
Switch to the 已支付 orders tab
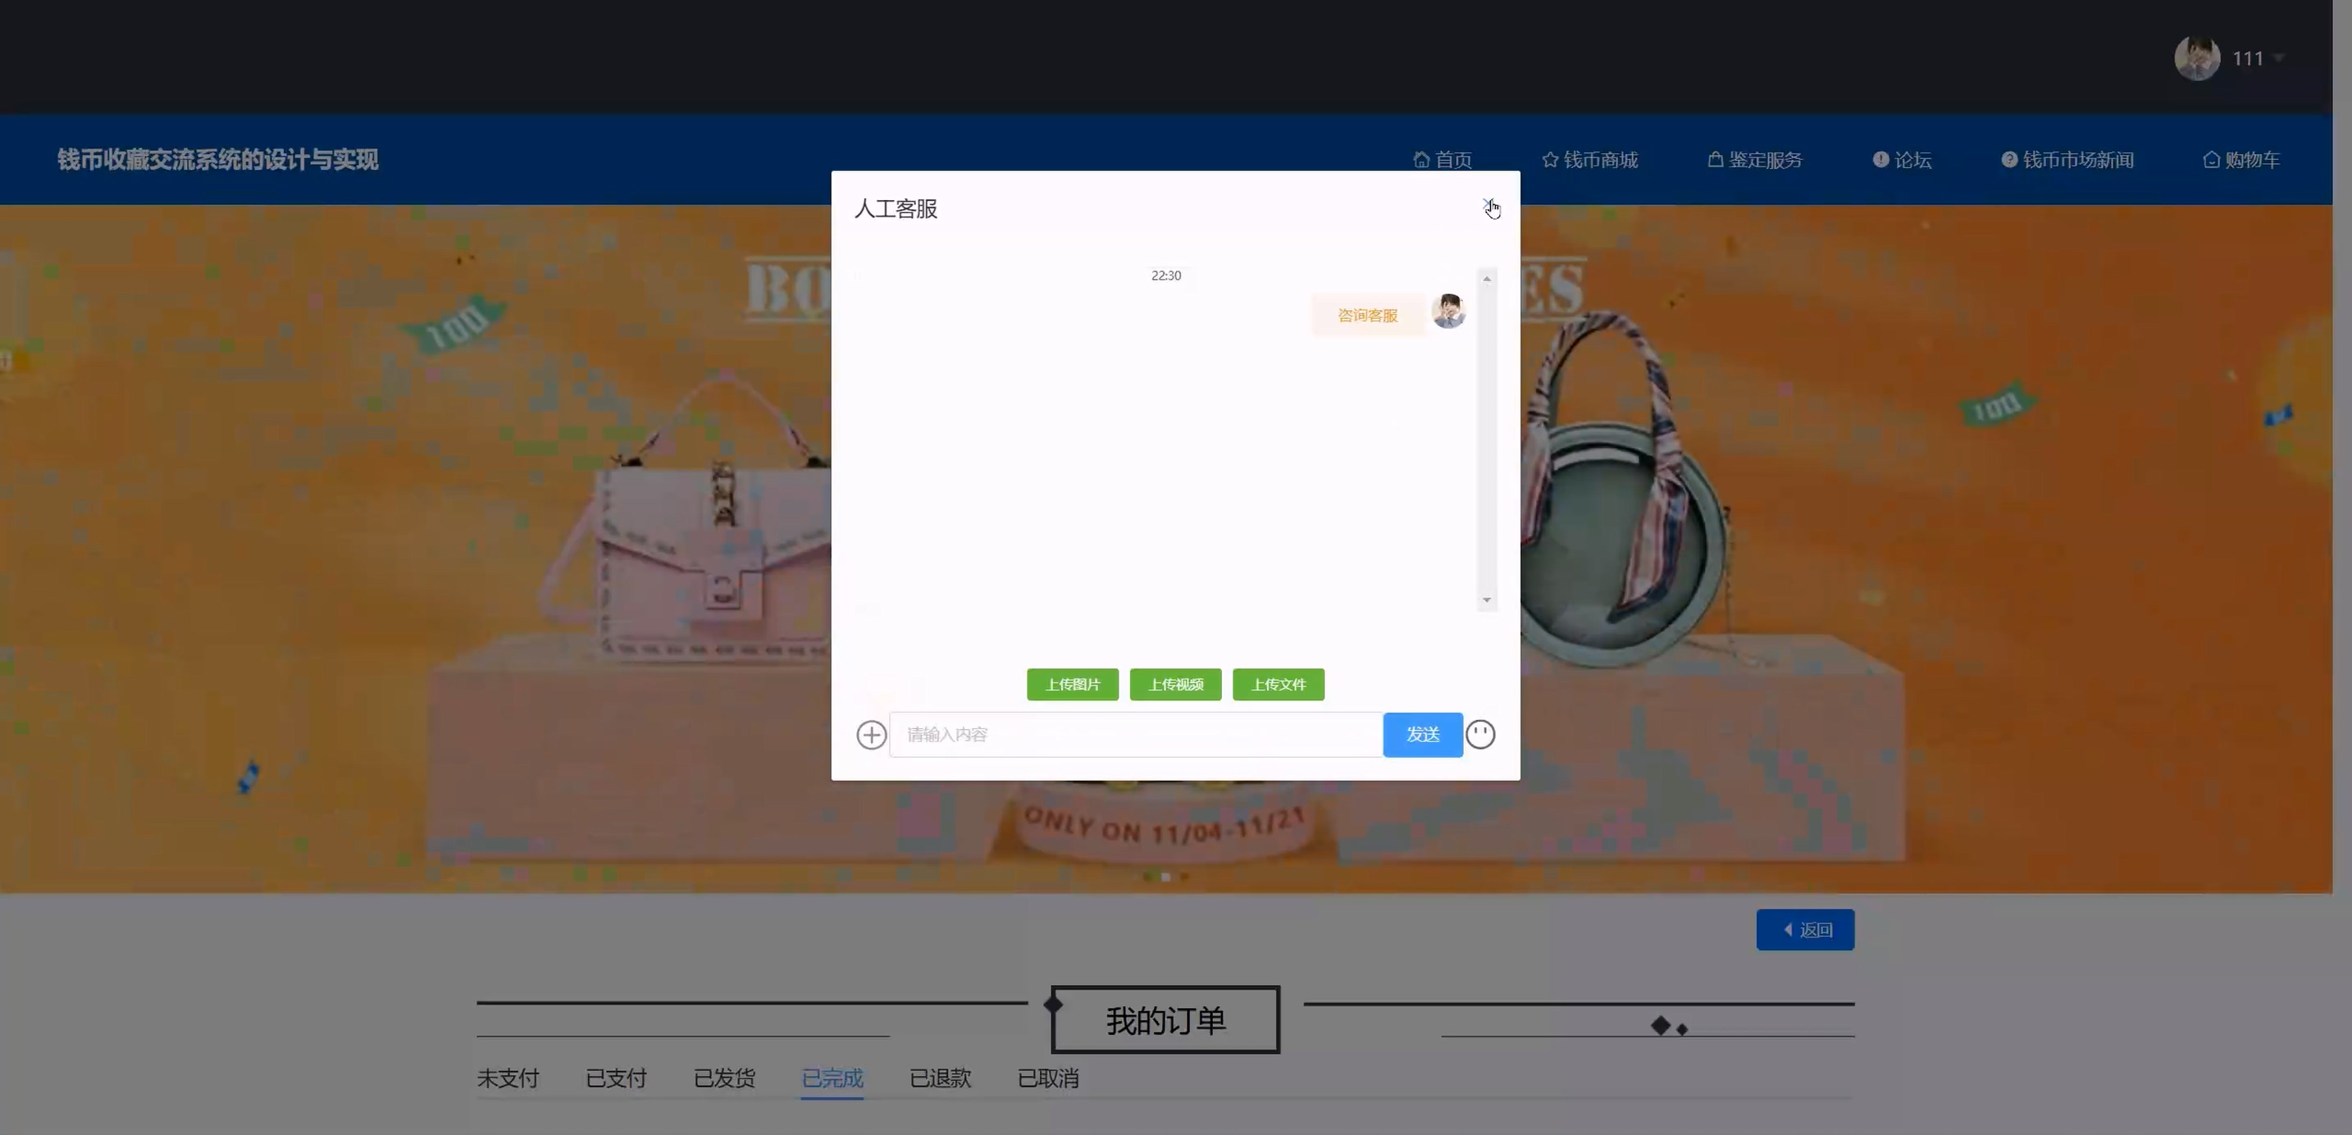[617, 1078]
